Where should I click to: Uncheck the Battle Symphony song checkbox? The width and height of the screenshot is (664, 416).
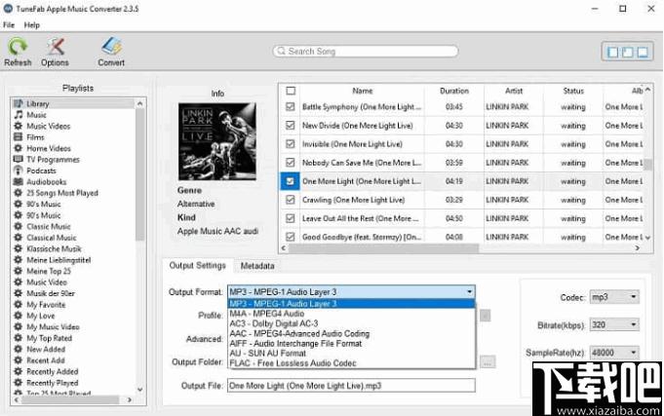(290, 107)
